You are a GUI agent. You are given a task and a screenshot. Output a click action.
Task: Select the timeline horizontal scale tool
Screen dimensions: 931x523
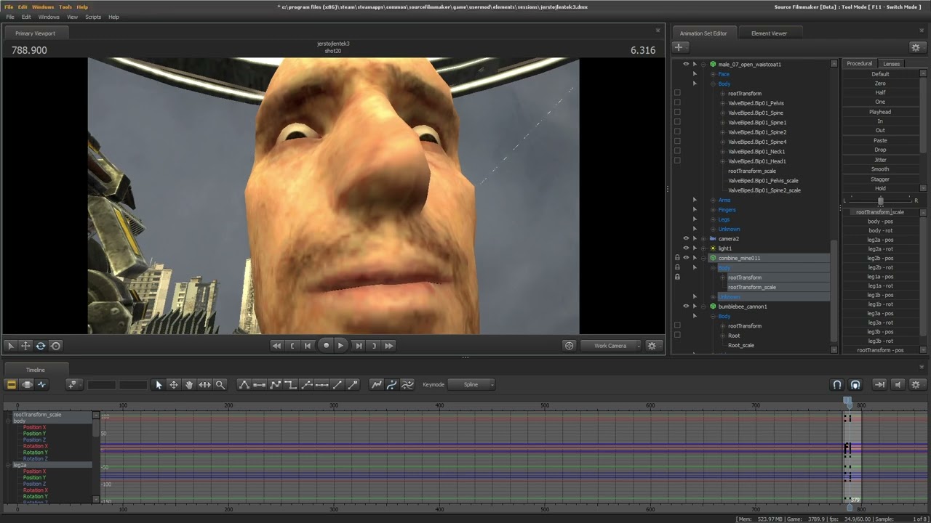tap(204, 384)
